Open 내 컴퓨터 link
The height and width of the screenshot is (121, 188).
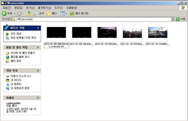pyautogui.click(x=16, y=84)
